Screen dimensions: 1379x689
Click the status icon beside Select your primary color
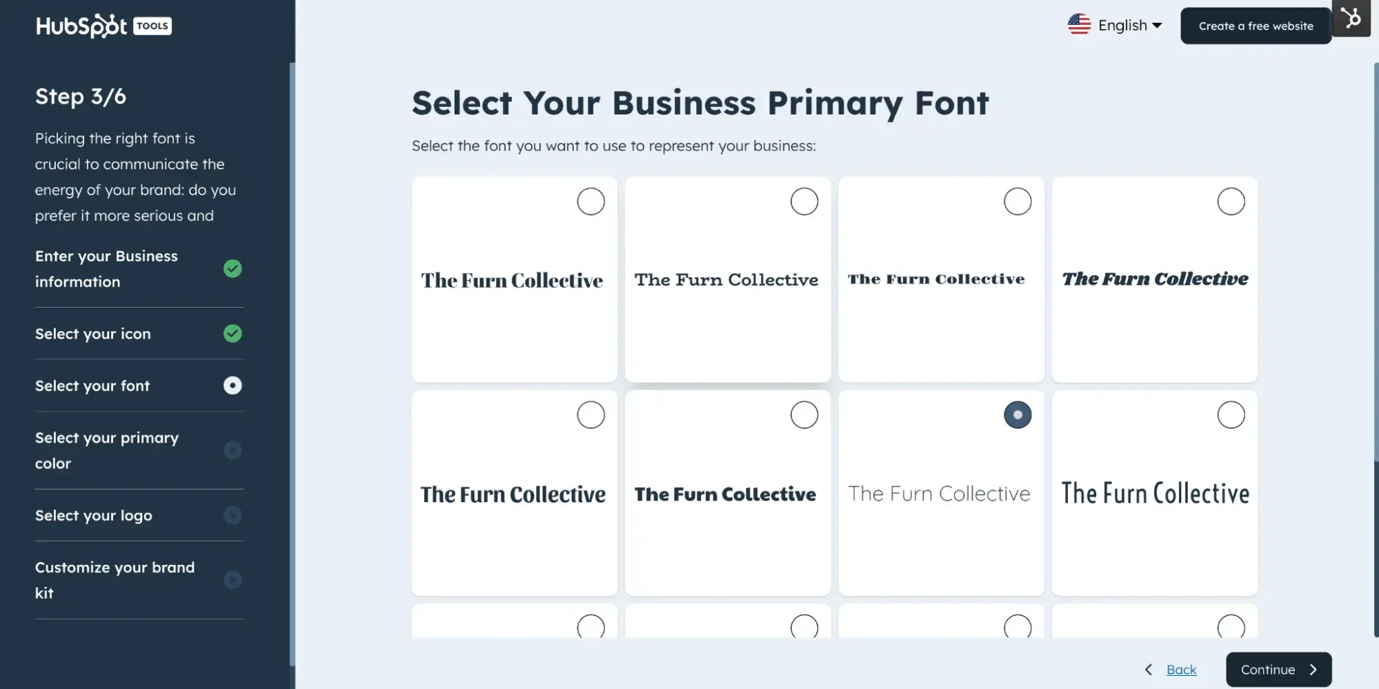coord(232,450)
